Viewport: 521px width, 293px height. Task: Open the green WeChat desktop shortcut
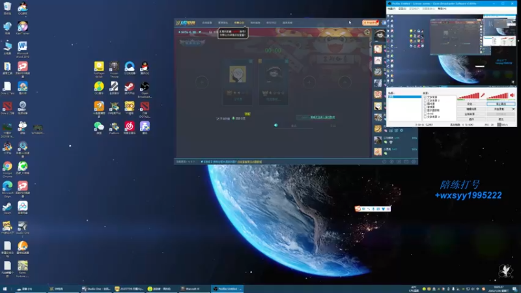tap(99, 128)
